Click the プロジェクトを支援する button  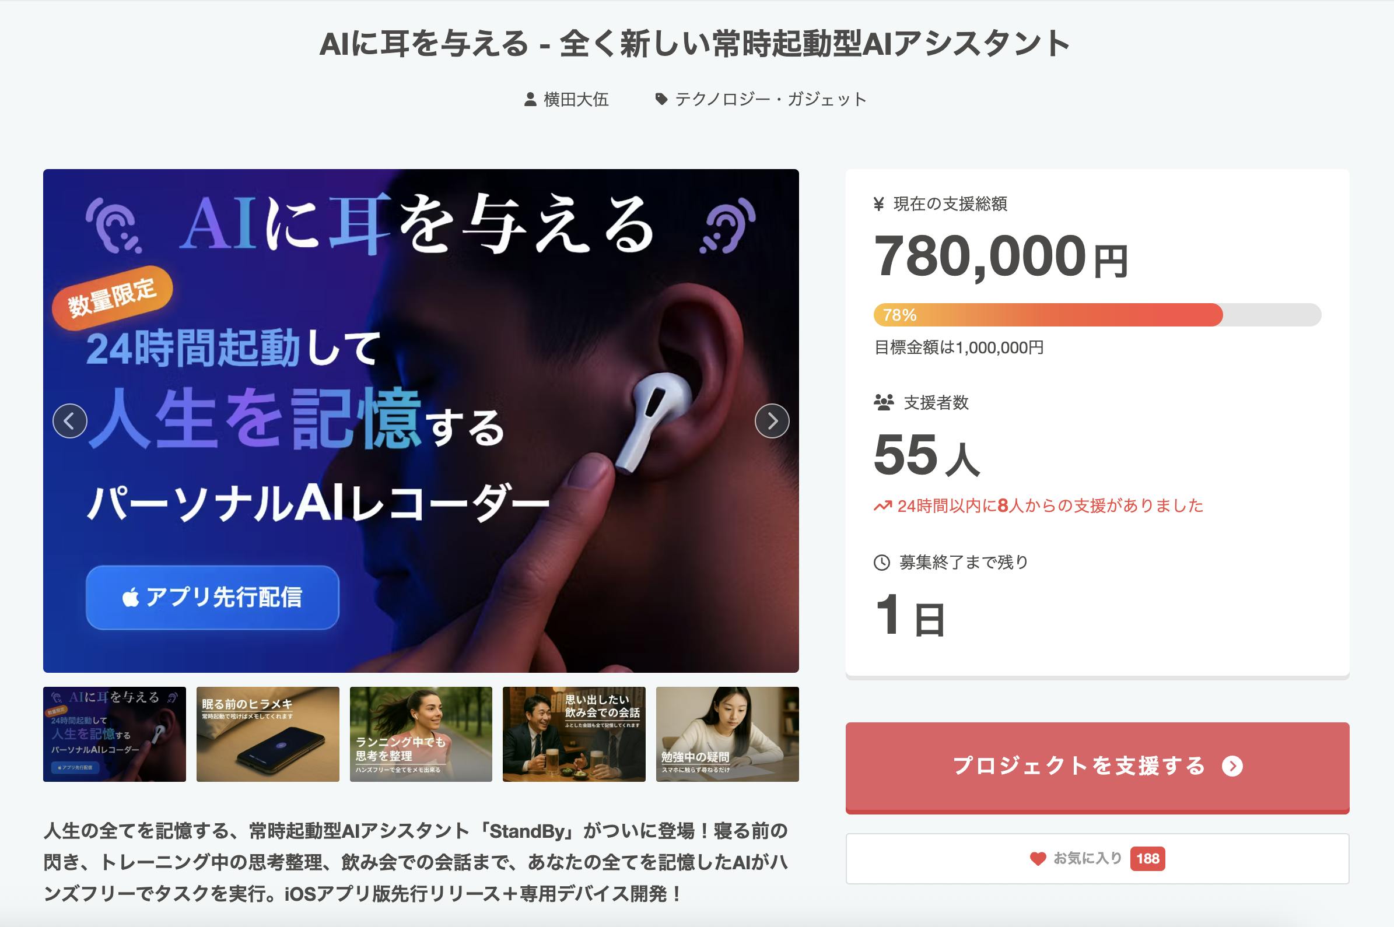pos(1097,767)
